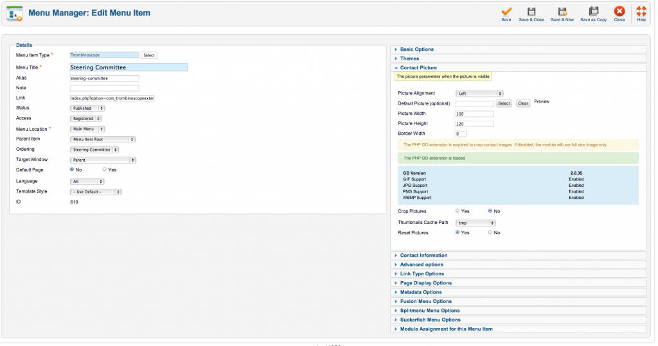Set Default Page to Yes
658x346 pixels.
pos(105,169)
